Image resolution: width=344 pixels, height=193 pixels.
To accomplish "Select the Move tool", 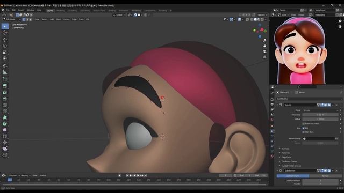I will pyautogui.click(x=5, y=40).
